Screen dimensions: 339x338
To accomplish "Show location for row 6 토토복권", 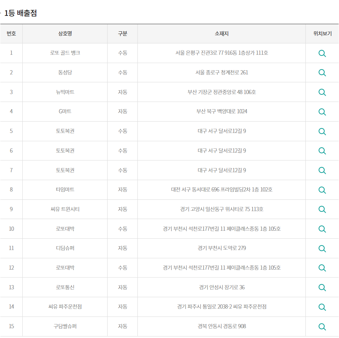I will point(322,151).
